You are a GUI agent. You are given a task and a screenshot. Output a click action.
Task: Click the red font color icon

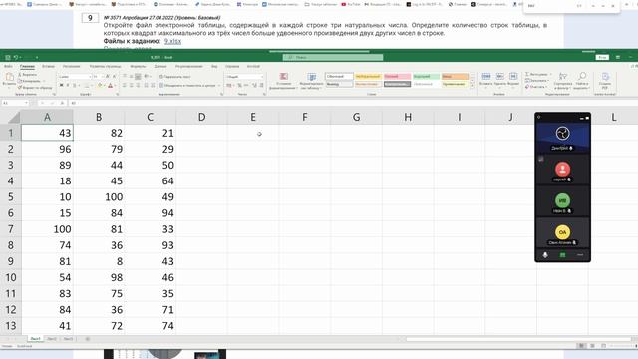[110, 85]
